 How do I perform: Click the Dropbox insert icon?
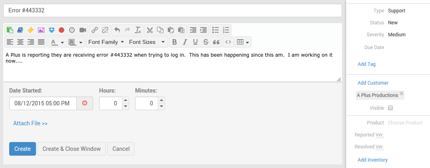click(51, 30)
